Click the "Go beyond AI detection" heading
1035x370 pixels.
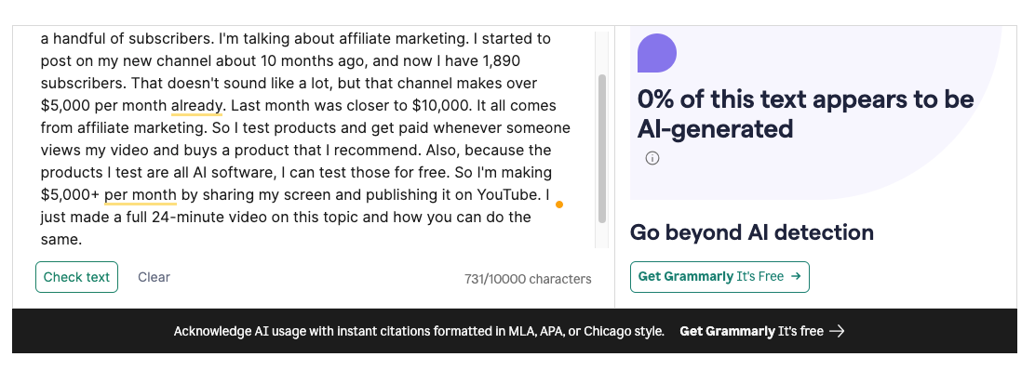pos(752,232)
